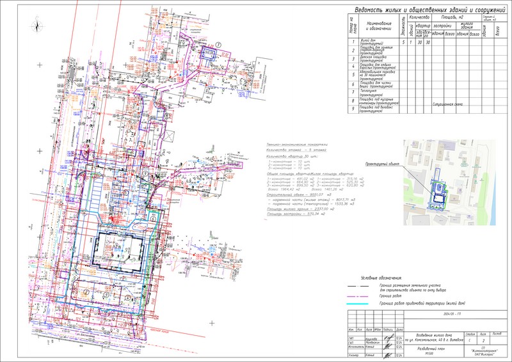This screenshot has width=512, height=362.
Task: Click the 'Ситуационная схема' caption
Action: point(447,104)
